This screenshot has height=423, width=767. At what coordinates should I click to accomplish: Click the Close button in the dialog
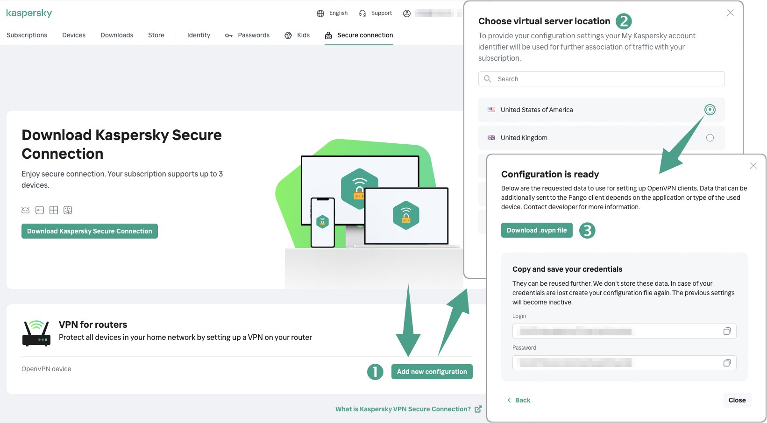click(737, 400)
